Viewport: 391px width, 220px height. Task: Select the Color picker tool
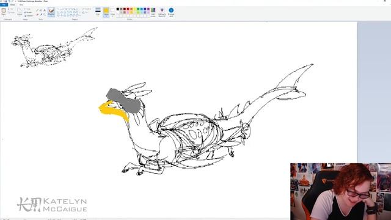[41, 15]
